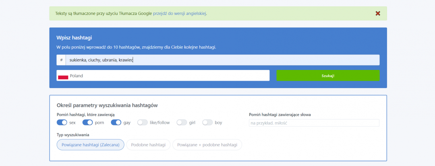
Task: Focus the hashtag input with 'sukienka, ciuchy'
Action: click(x=222, y=60)
